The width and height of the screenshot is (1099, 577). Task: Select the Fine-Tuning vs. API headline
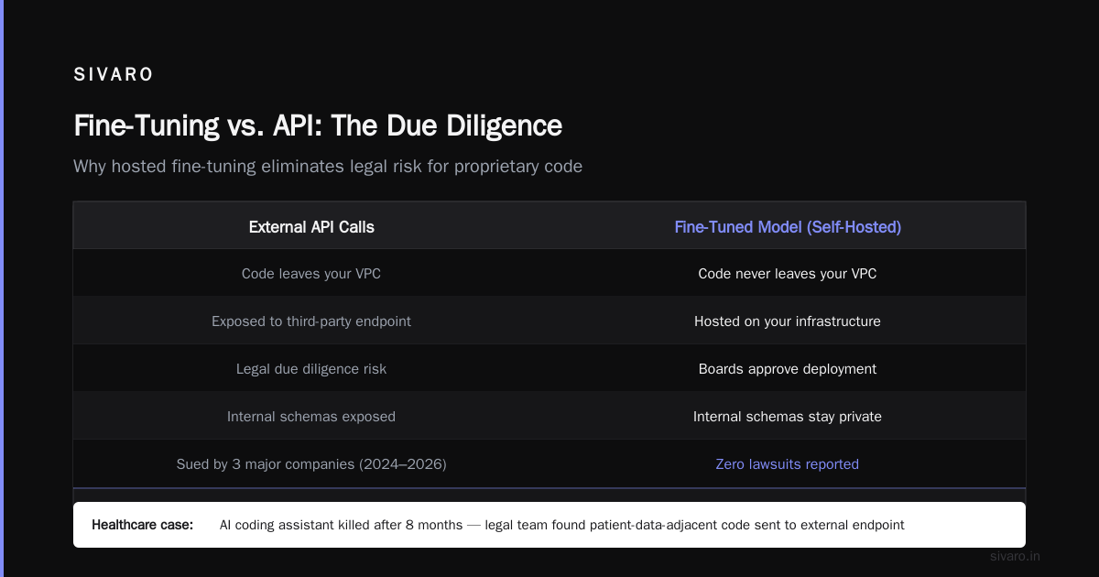(318, 125)
